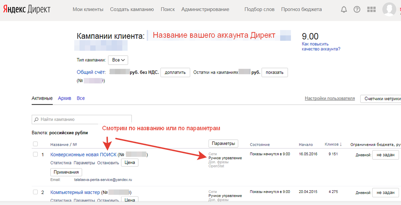Go to the Яндекс Директ logo home
Image resolution: width=401 pixels, height=205 pixels.
click(27, 9)
